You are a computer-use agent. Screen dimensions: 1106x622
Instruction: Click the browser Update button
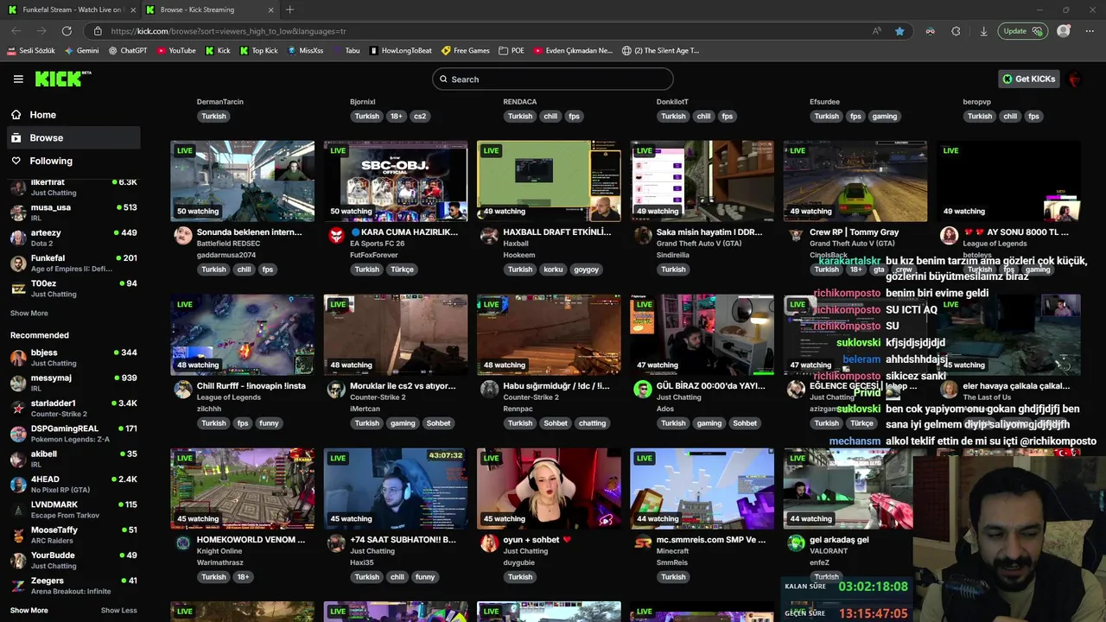coord(1022,31)
